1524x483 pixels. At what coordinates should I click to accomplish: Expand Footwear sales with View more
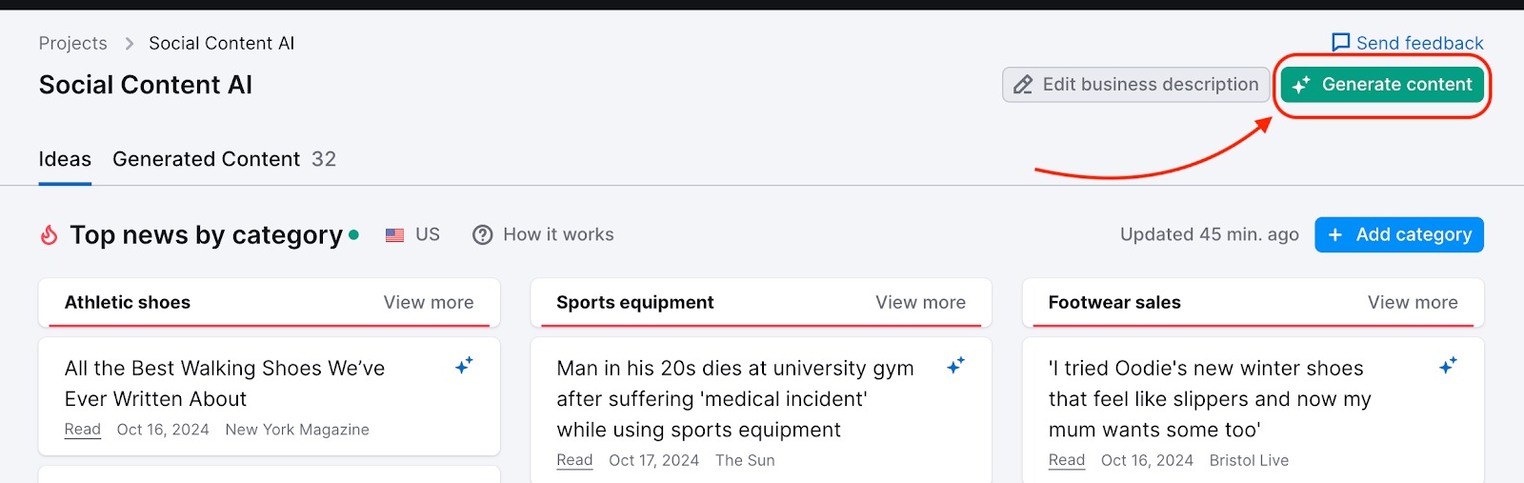(1413, 302)
